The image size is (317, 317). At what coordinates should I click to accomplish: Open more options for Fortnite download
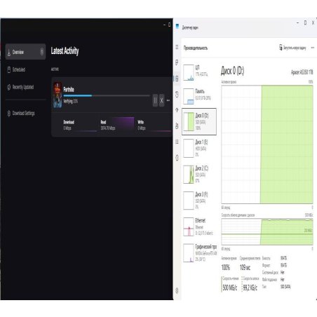click(168, 100)
